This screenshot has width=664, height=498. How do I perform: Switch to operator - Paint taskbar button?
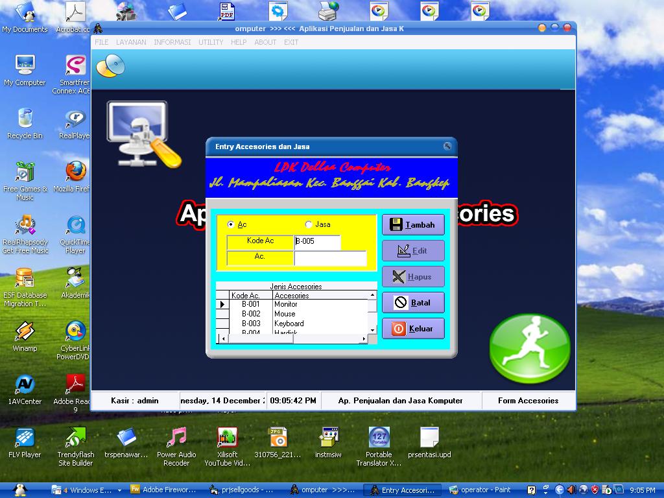point(480,490)
